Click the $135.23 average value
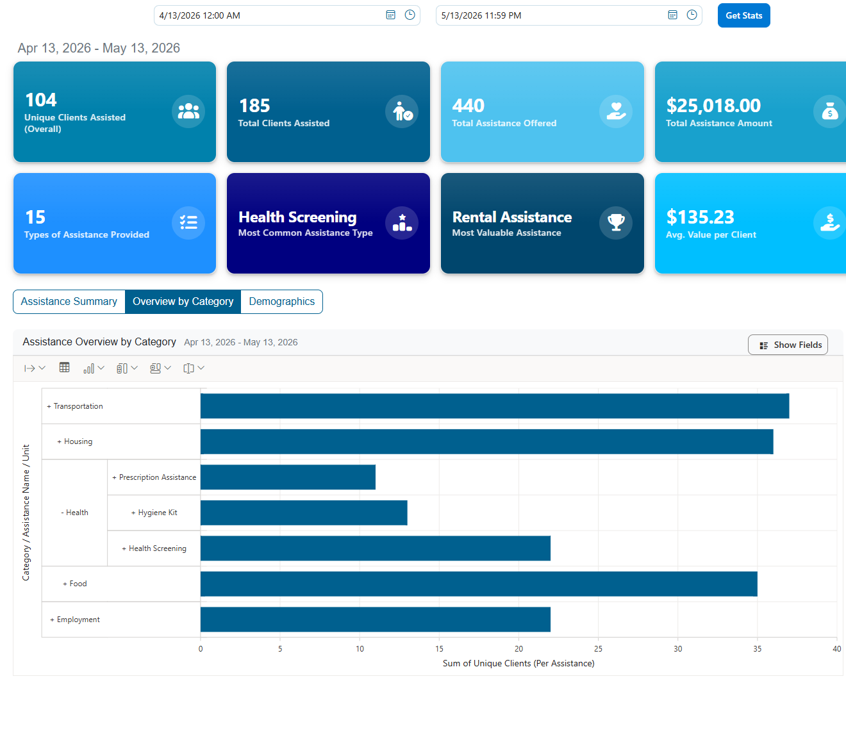 click(x=700, y=217)
